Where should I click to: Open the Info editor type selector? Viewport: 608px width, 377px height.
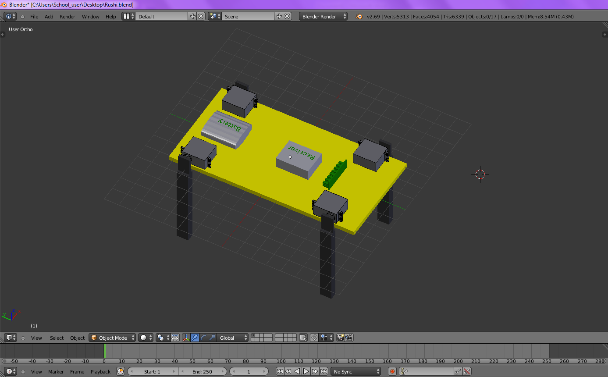(x=10, y=16)
